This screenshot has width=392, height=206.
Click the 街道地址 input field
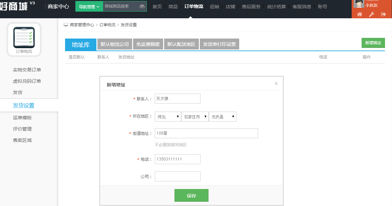pyautogui.click(x=206, y=133)
